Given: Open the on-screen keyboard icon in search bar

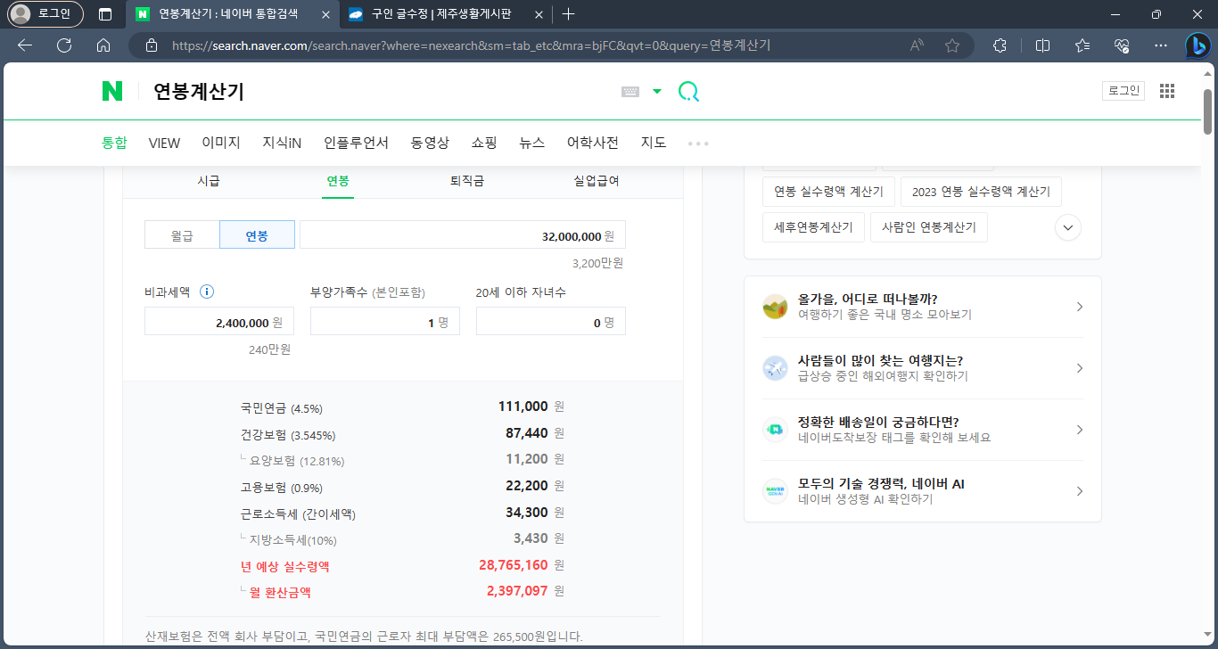Looking at the screenshot, I should coord(630,91).
